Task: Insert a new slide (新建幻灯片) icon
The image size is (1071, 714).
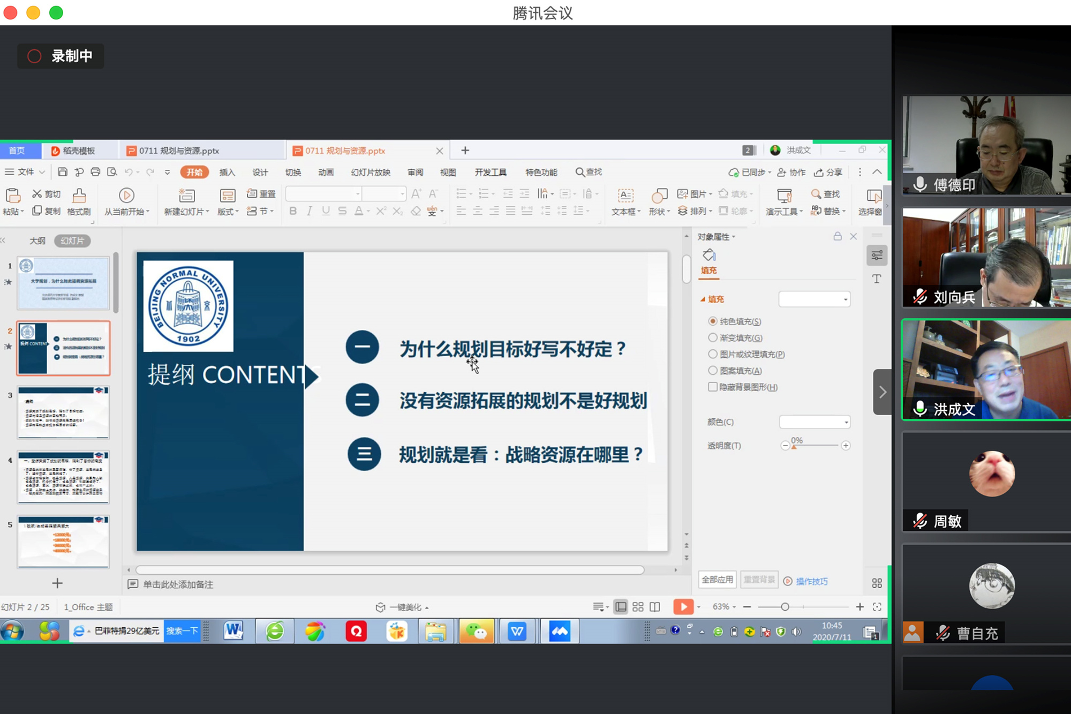Action: (186, 196)
